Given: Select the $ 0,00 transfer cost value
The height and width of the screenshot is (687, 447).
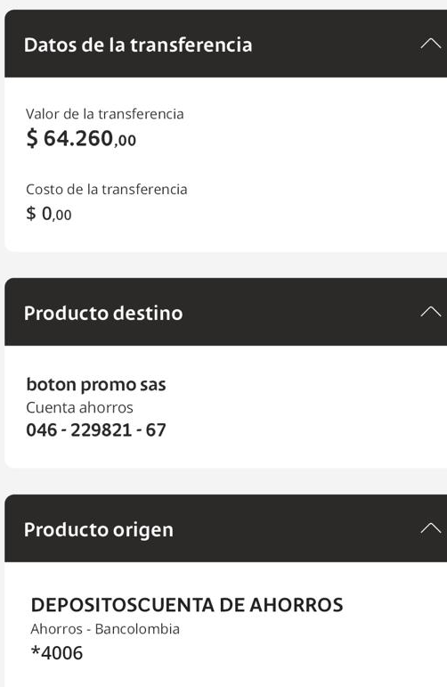Looking at the screenshot, I should (x=49, y=214).
